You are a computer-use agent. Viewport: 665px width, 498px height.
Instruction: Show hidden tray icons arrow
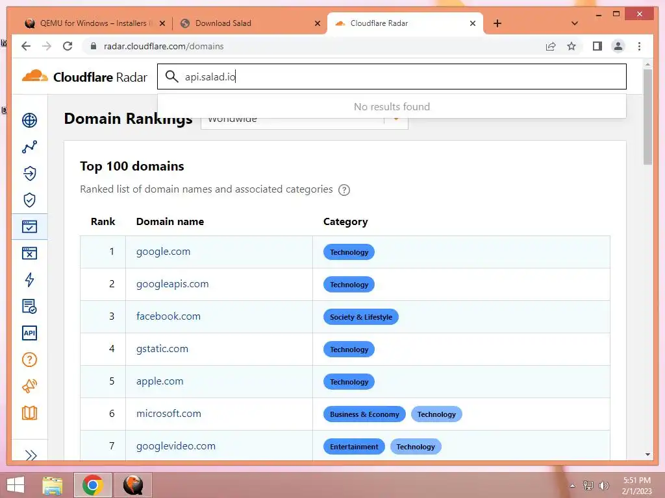tap(572, 485)
